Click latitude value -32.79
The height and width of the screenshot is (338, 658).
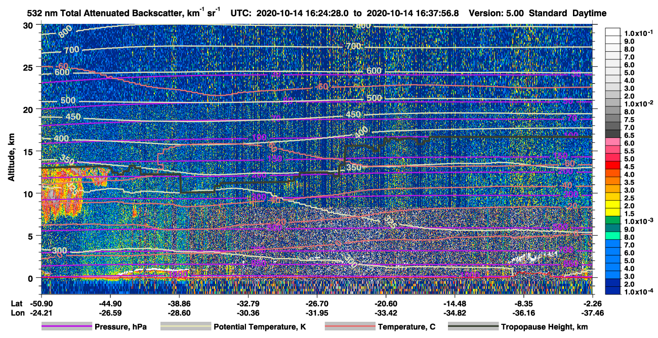pos(248,305)
